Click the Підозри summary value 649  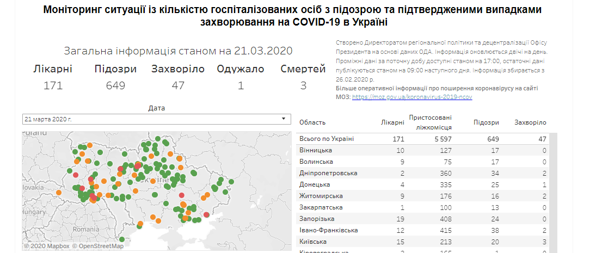click(x=116, y=85)
